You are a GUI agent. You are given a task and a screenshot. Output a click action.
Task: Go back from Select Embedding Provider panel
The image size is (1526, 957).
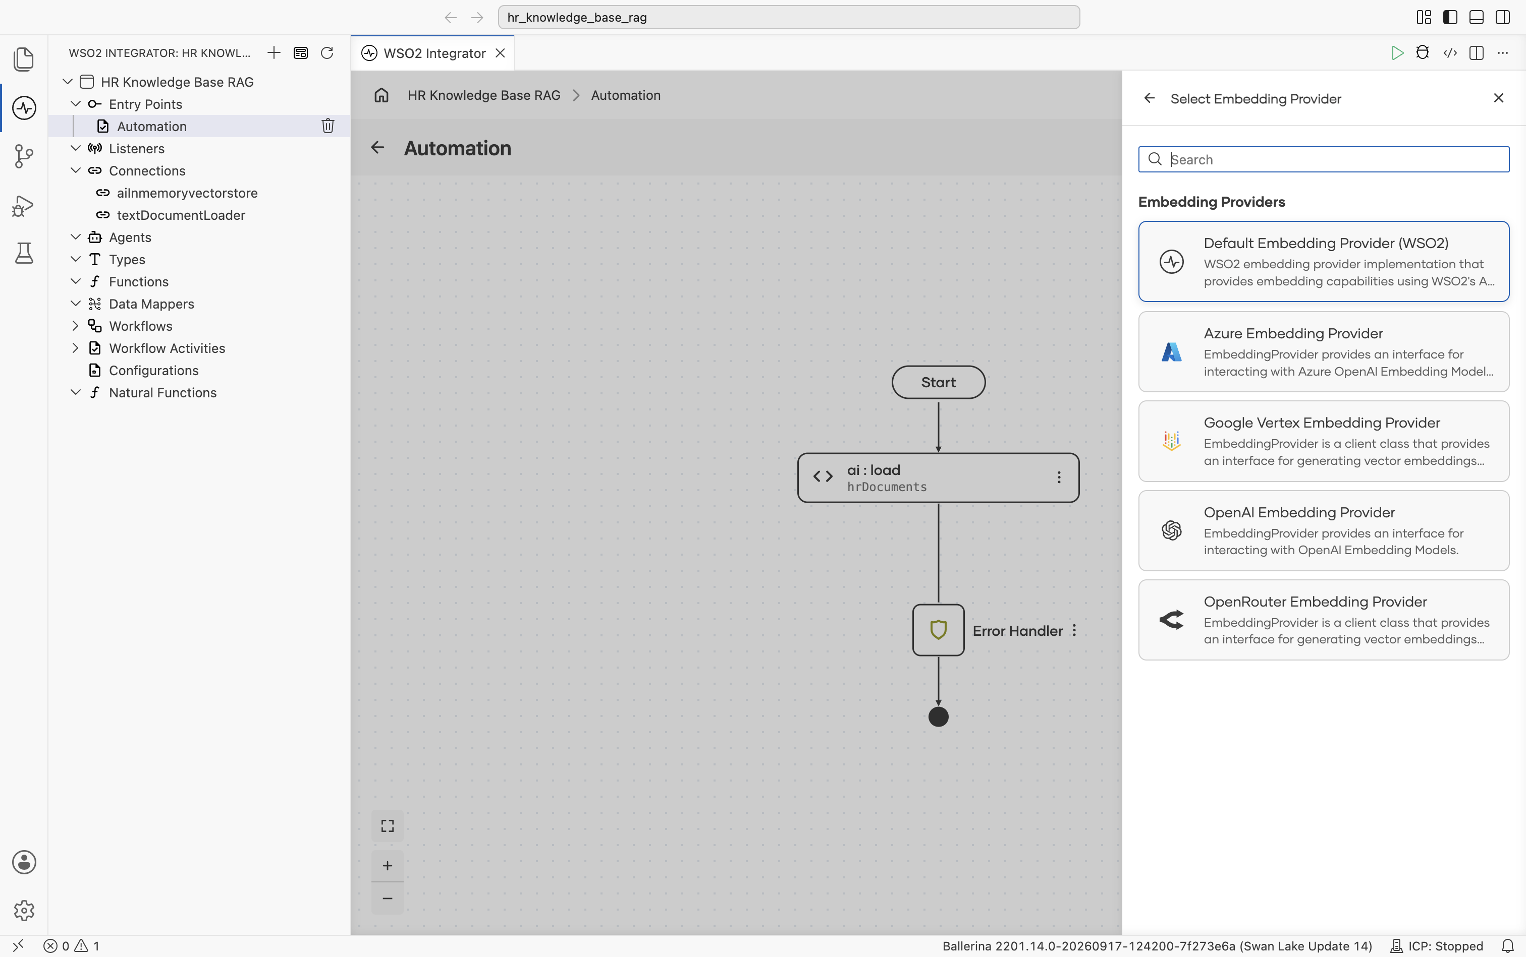(1149, 98)
